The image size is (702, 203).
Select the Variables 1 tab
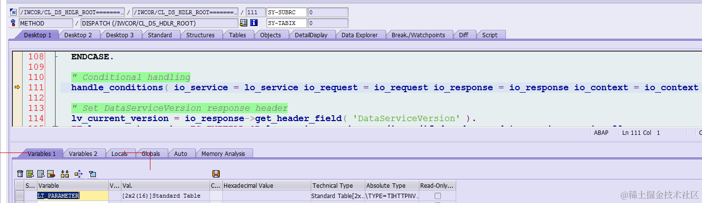[x=41, y=153]
